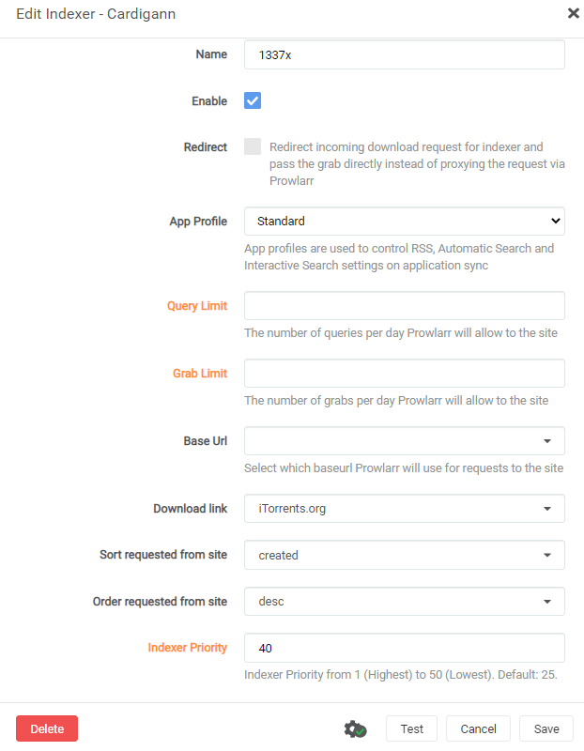Save the indexer settings
The height and width of the screenshot is (751, 584).
[x=546, y=728]
